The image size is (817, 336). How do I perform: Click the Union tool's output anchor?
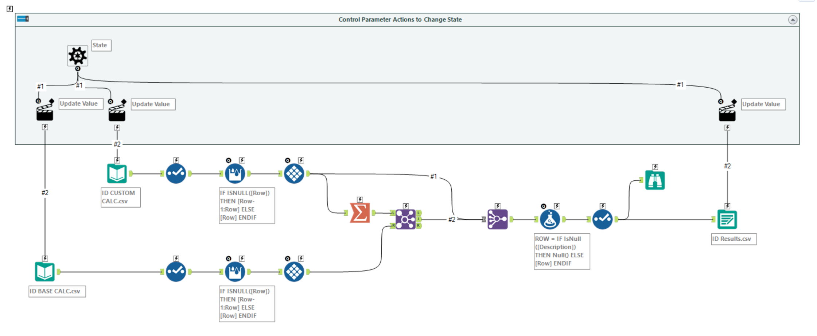(x=511, y=219)
